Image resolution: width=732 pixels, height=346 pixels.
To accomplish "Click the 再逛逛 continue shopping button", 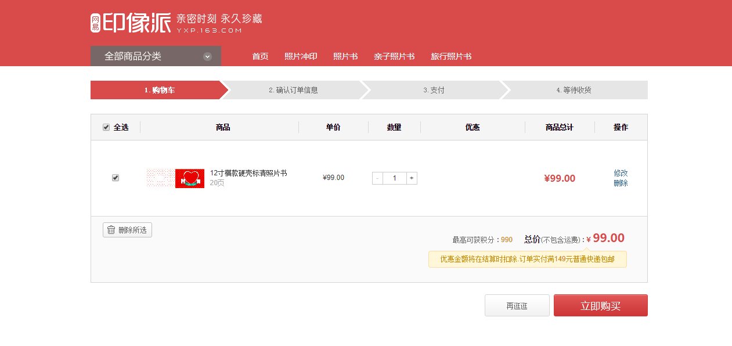I will point(517,305).
